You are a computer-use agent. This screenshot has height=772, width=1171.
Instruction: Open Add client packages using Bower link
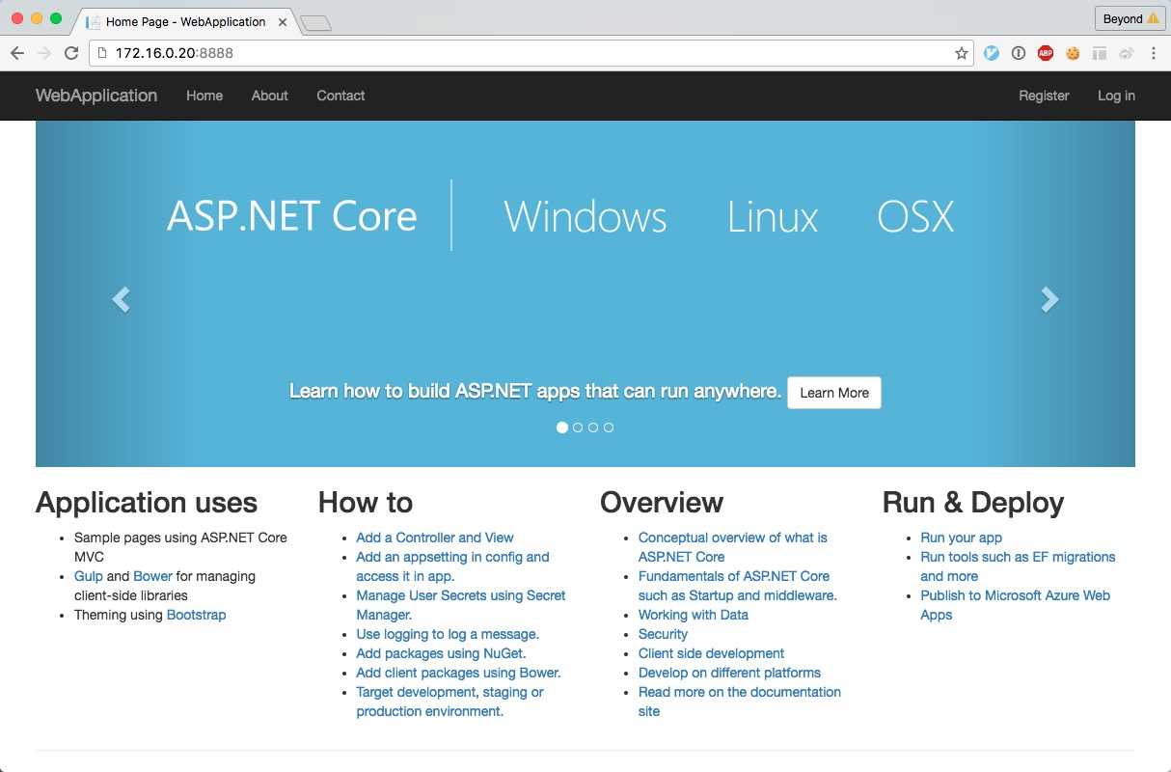(x=458, y=673)
